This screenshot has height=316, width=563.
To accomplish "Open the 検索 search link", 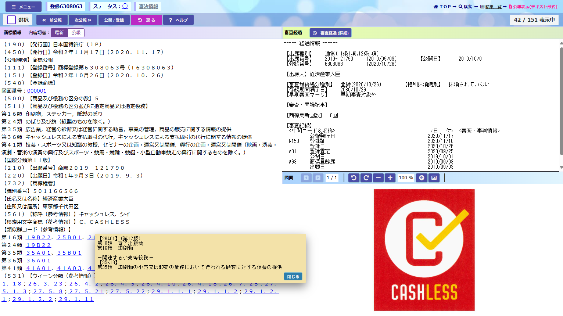I will (465, 7).
